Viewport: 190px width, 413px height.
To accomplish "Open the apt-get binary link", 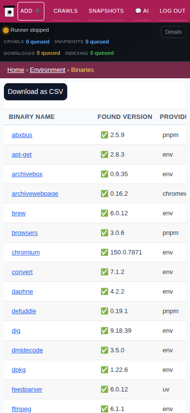I will pos(22,155).
